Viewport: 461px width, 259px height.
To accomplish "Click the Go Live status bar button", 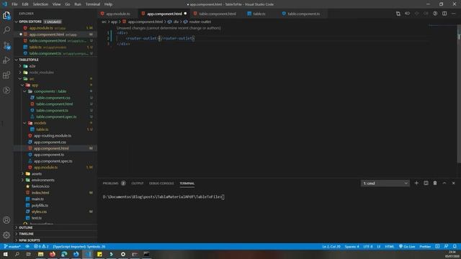I will click(407, 246).
